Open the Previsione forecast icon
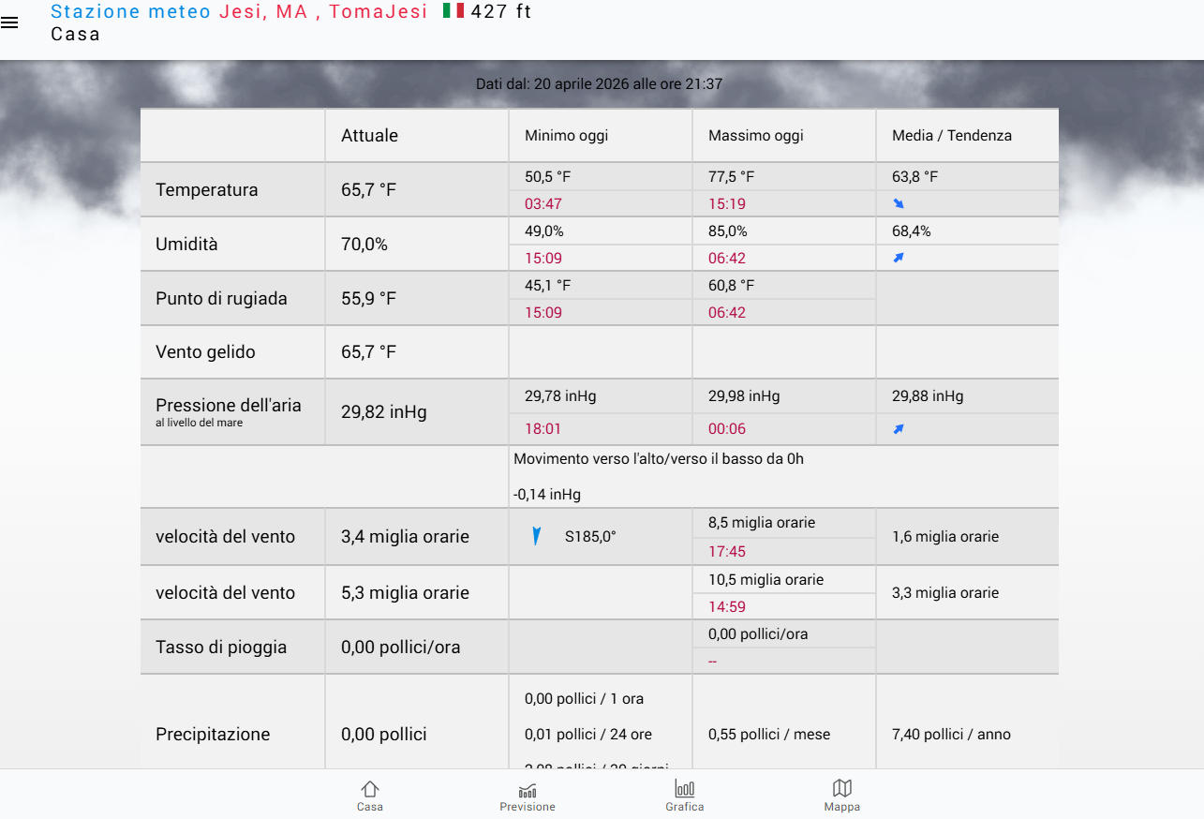The height and width of the screenshot is (819, 1204). (x=528, y=789)
